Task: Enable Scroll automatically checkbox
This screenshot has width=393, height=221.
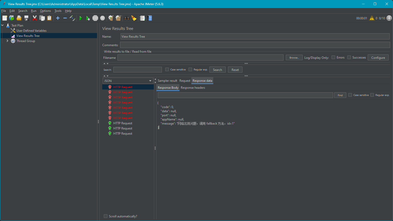Action: (x=106, y=216)
